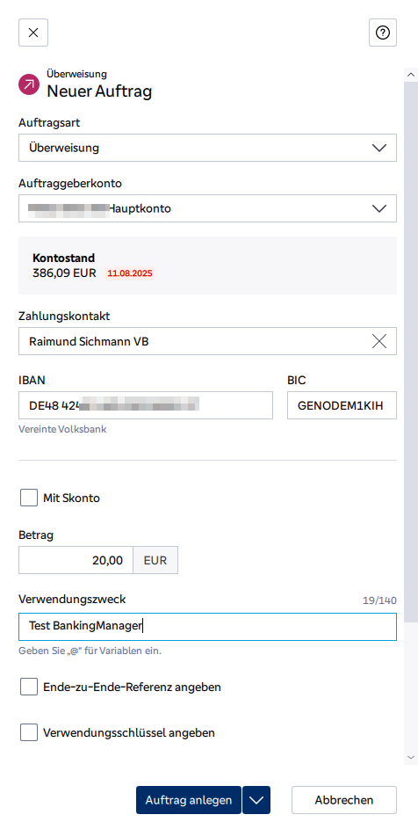Click the Verwendungszweck text field

tap(207, 627)
